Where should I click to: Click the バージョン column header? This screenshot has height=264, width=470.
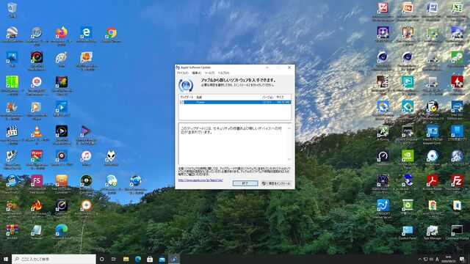pyautogui.click(x=267, y=98)
